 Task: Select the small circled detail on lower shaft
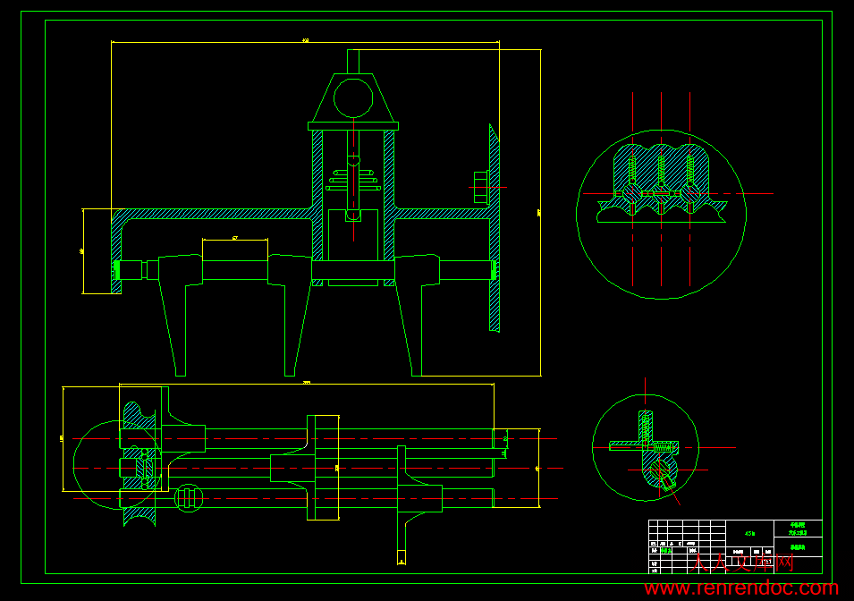(189, 497)
